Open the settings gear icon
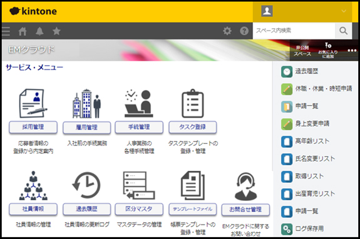This screenshot has height=239, width=360. click(x=227, y=31)
